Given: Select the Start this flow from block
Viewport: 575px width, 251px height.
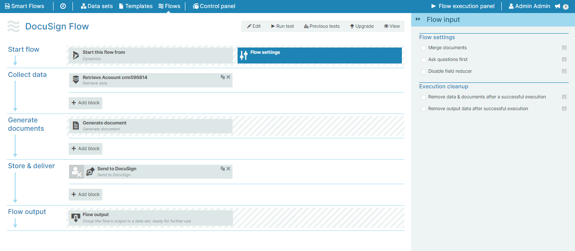Looking at the screenshot, I should 151,55.
